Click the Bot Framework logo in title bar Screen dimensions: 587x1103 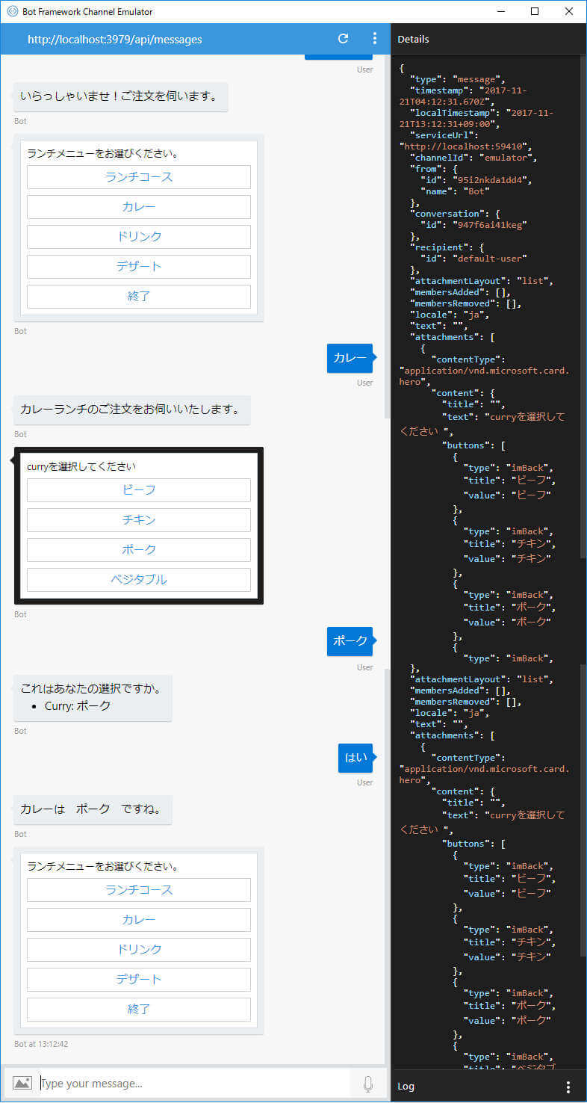(11, 11)
